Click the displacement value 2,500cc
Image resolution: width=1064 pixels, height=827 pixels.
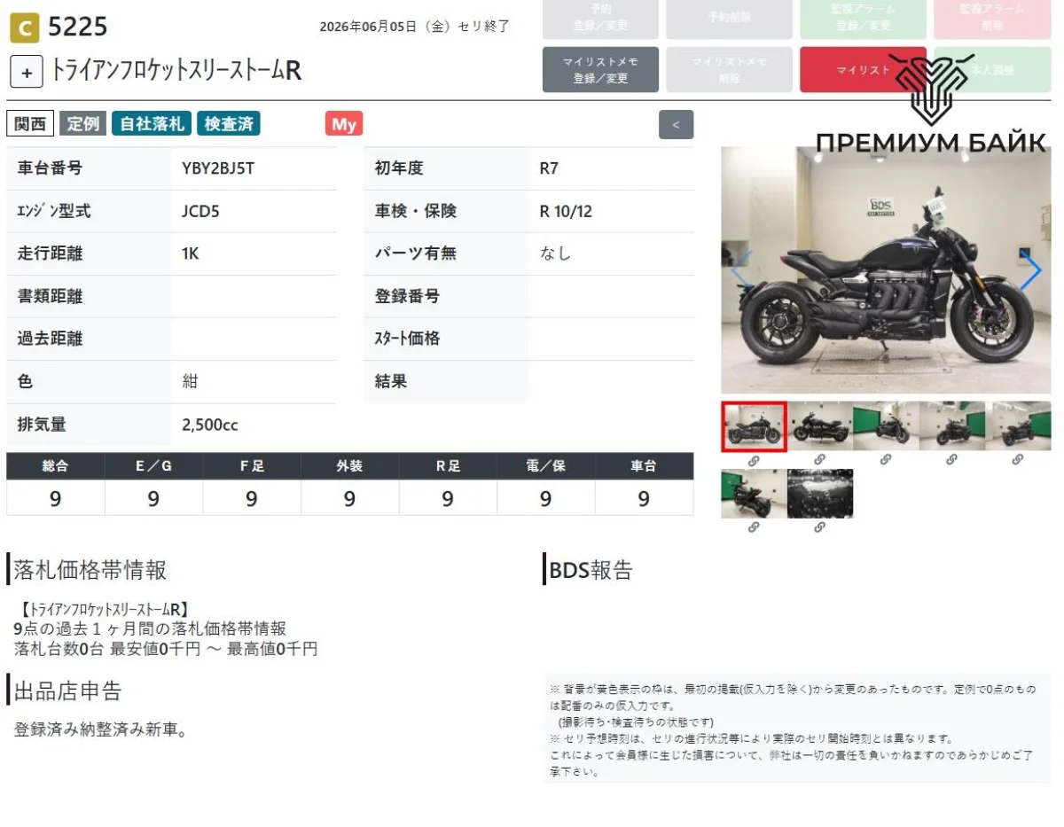(210, 425)
